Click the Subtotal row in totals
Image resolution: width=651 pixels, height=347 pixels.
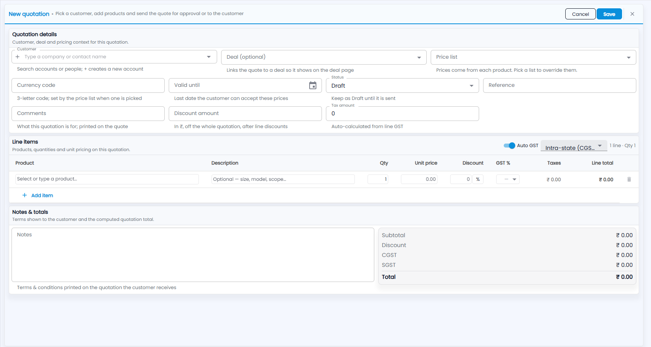coord(507,235)
